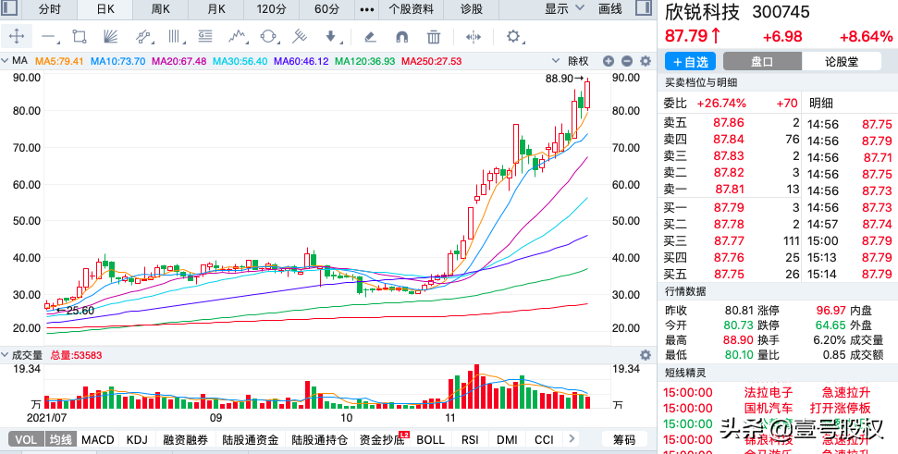Image resolution: width=898 pixels, height=454 pixels.
Task: Switch to the 周K weekly tab
Action: [161, 9]
